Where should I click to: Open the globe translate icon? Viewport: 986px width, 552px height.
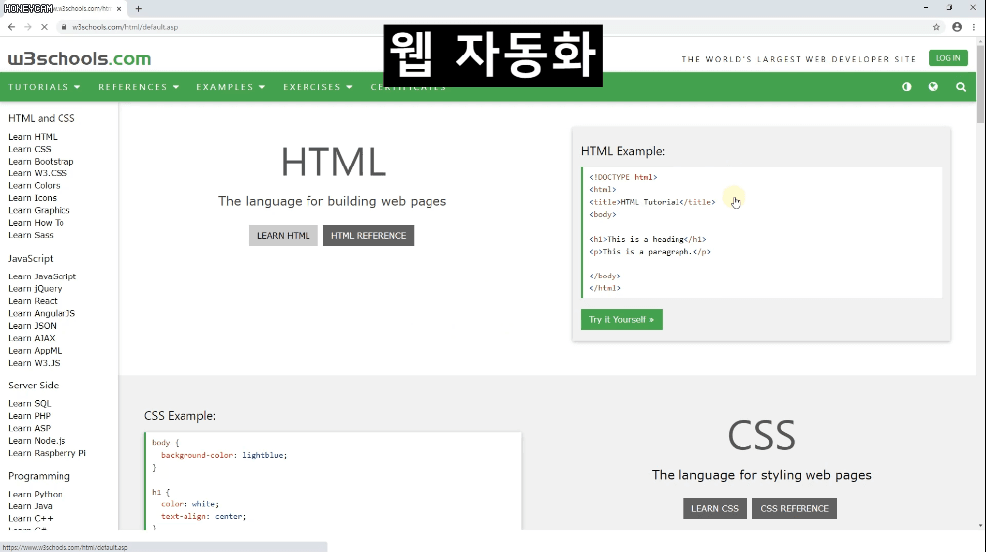coord(933,86)
